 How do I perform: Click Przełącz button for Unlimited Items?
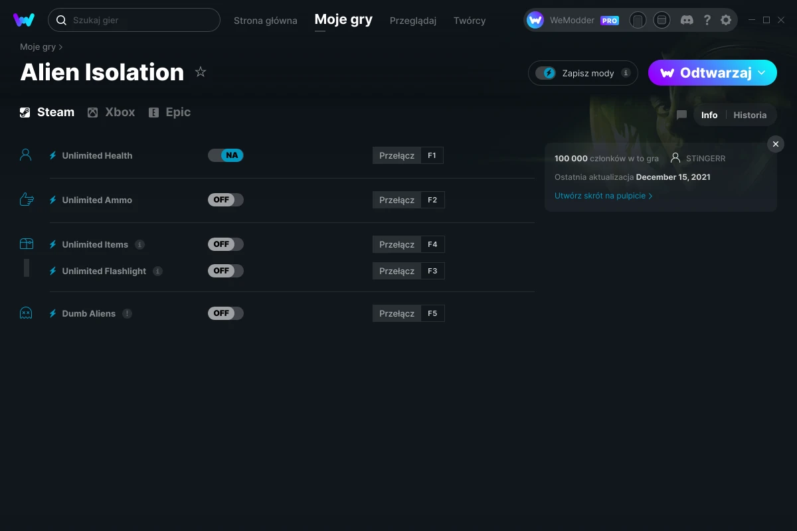click(397, 244)
